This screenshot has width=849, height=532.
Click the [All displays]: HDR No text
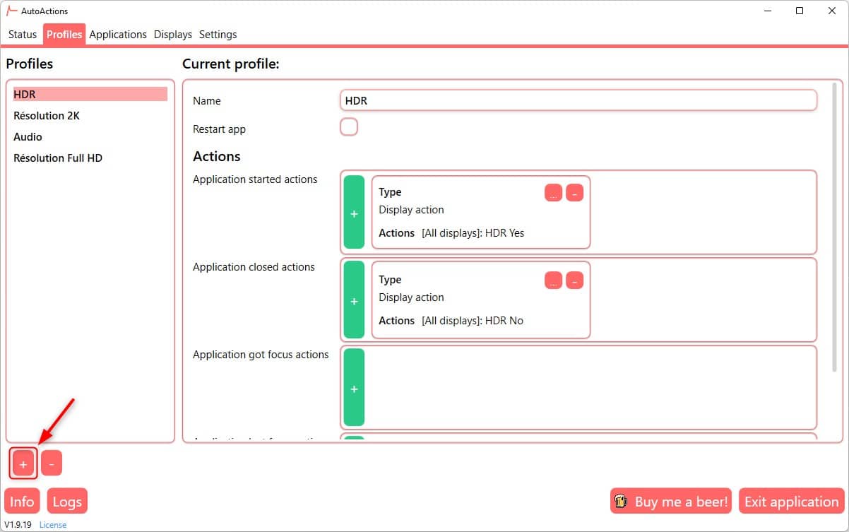click(x=473, y=321)
